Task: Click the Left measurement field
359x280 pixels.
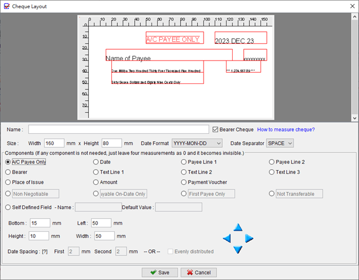Action: point(101,223)
